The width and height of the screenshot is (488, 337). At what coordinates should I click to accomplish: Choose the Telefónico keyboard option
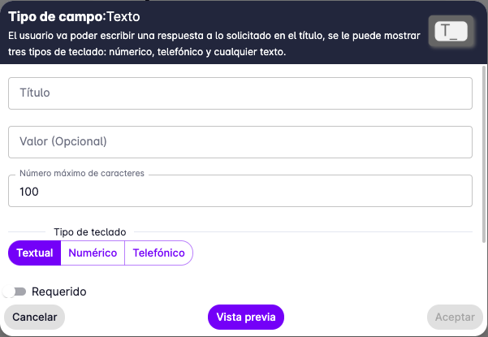coord(158,253)
